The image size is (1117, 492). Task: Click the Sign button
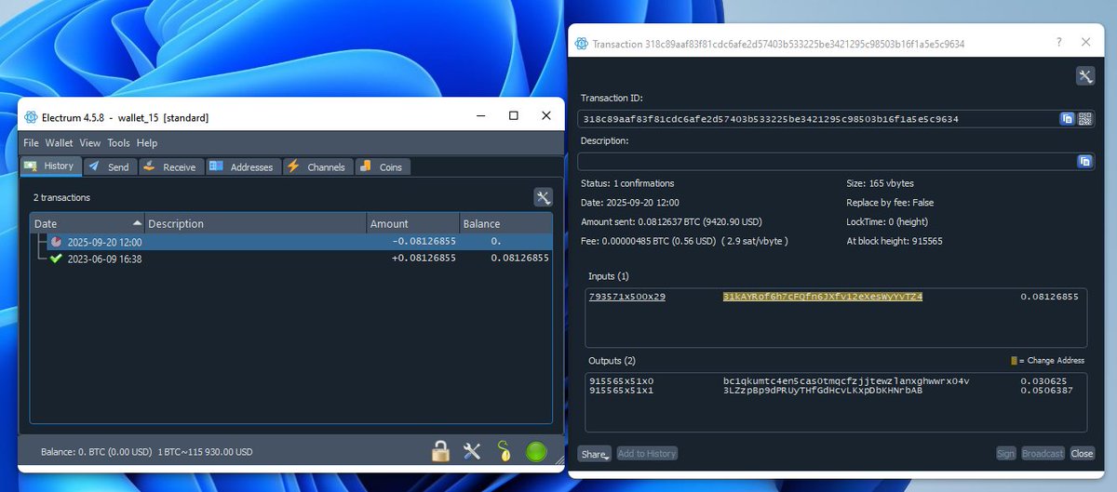point(1005,454)
